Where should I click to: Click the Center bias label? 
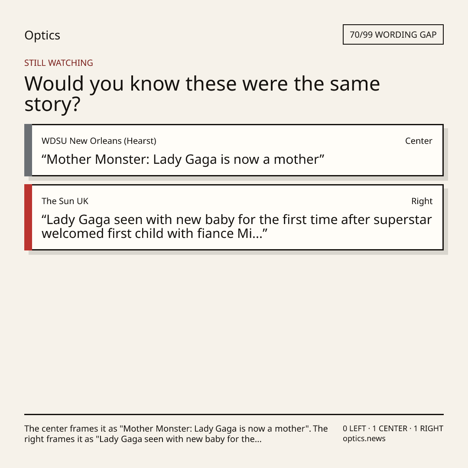click(419, 141)
